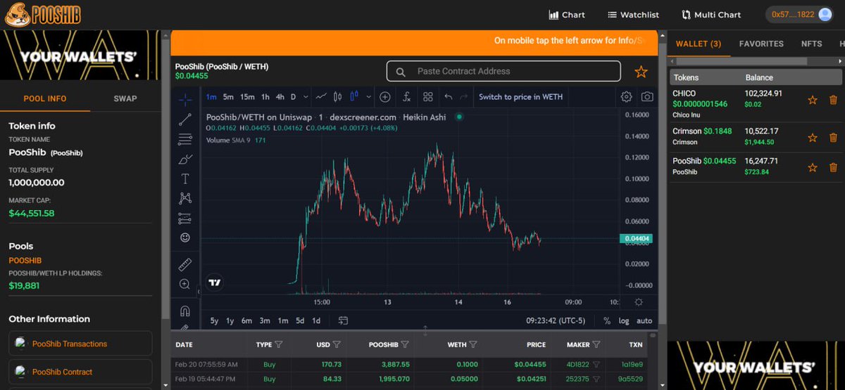Select the crosshair cursor tool
Viewport: 845px width, 390px height.
point(185,99)
